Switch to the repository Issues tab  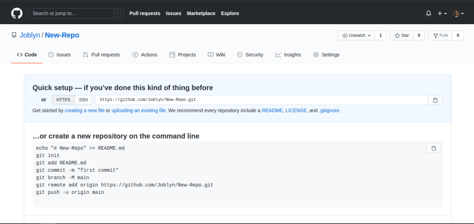(x=59, y=55)
